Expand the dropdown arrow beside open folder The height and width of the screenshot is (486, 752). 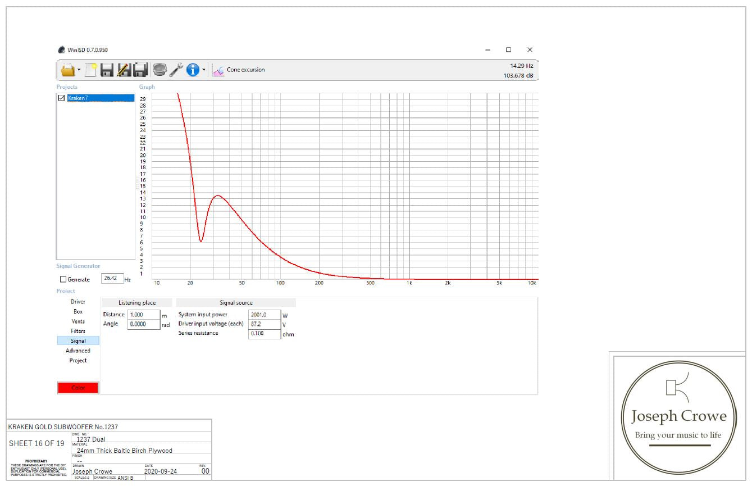pos(80,70)
